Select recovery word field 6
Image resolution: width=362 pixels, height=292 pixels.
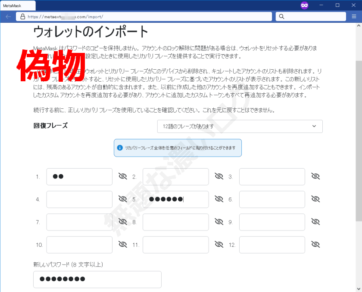(272, 200)
